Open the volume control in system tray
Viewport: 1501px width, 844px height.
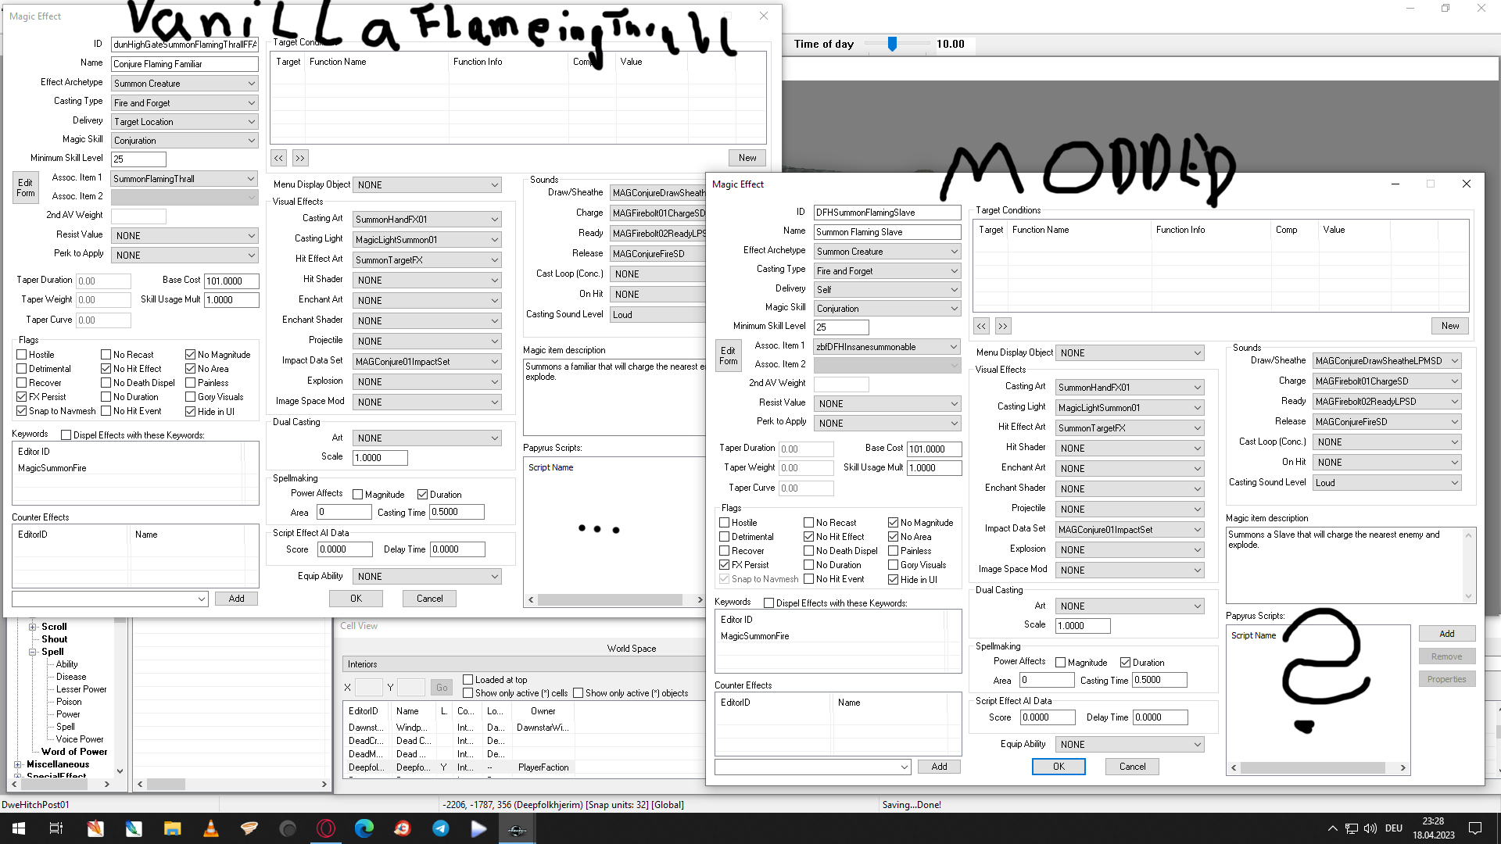(1370, 828)
